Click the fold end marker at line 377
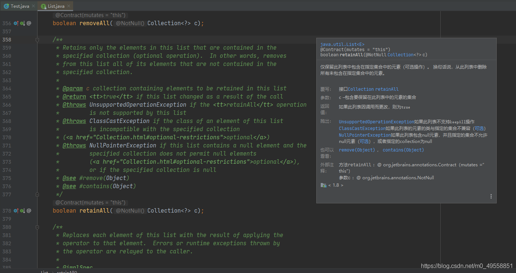Viewport: 516px width, 273px height. point(37,194)
